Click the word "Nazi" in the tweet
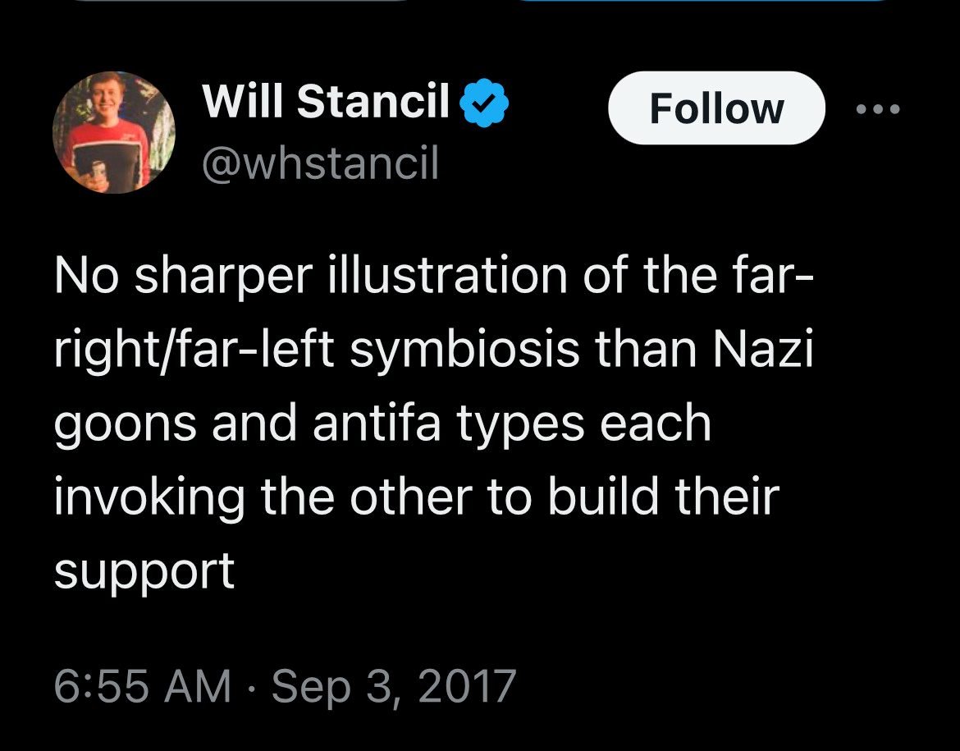The image size is (960, 751). click(763, 349)
